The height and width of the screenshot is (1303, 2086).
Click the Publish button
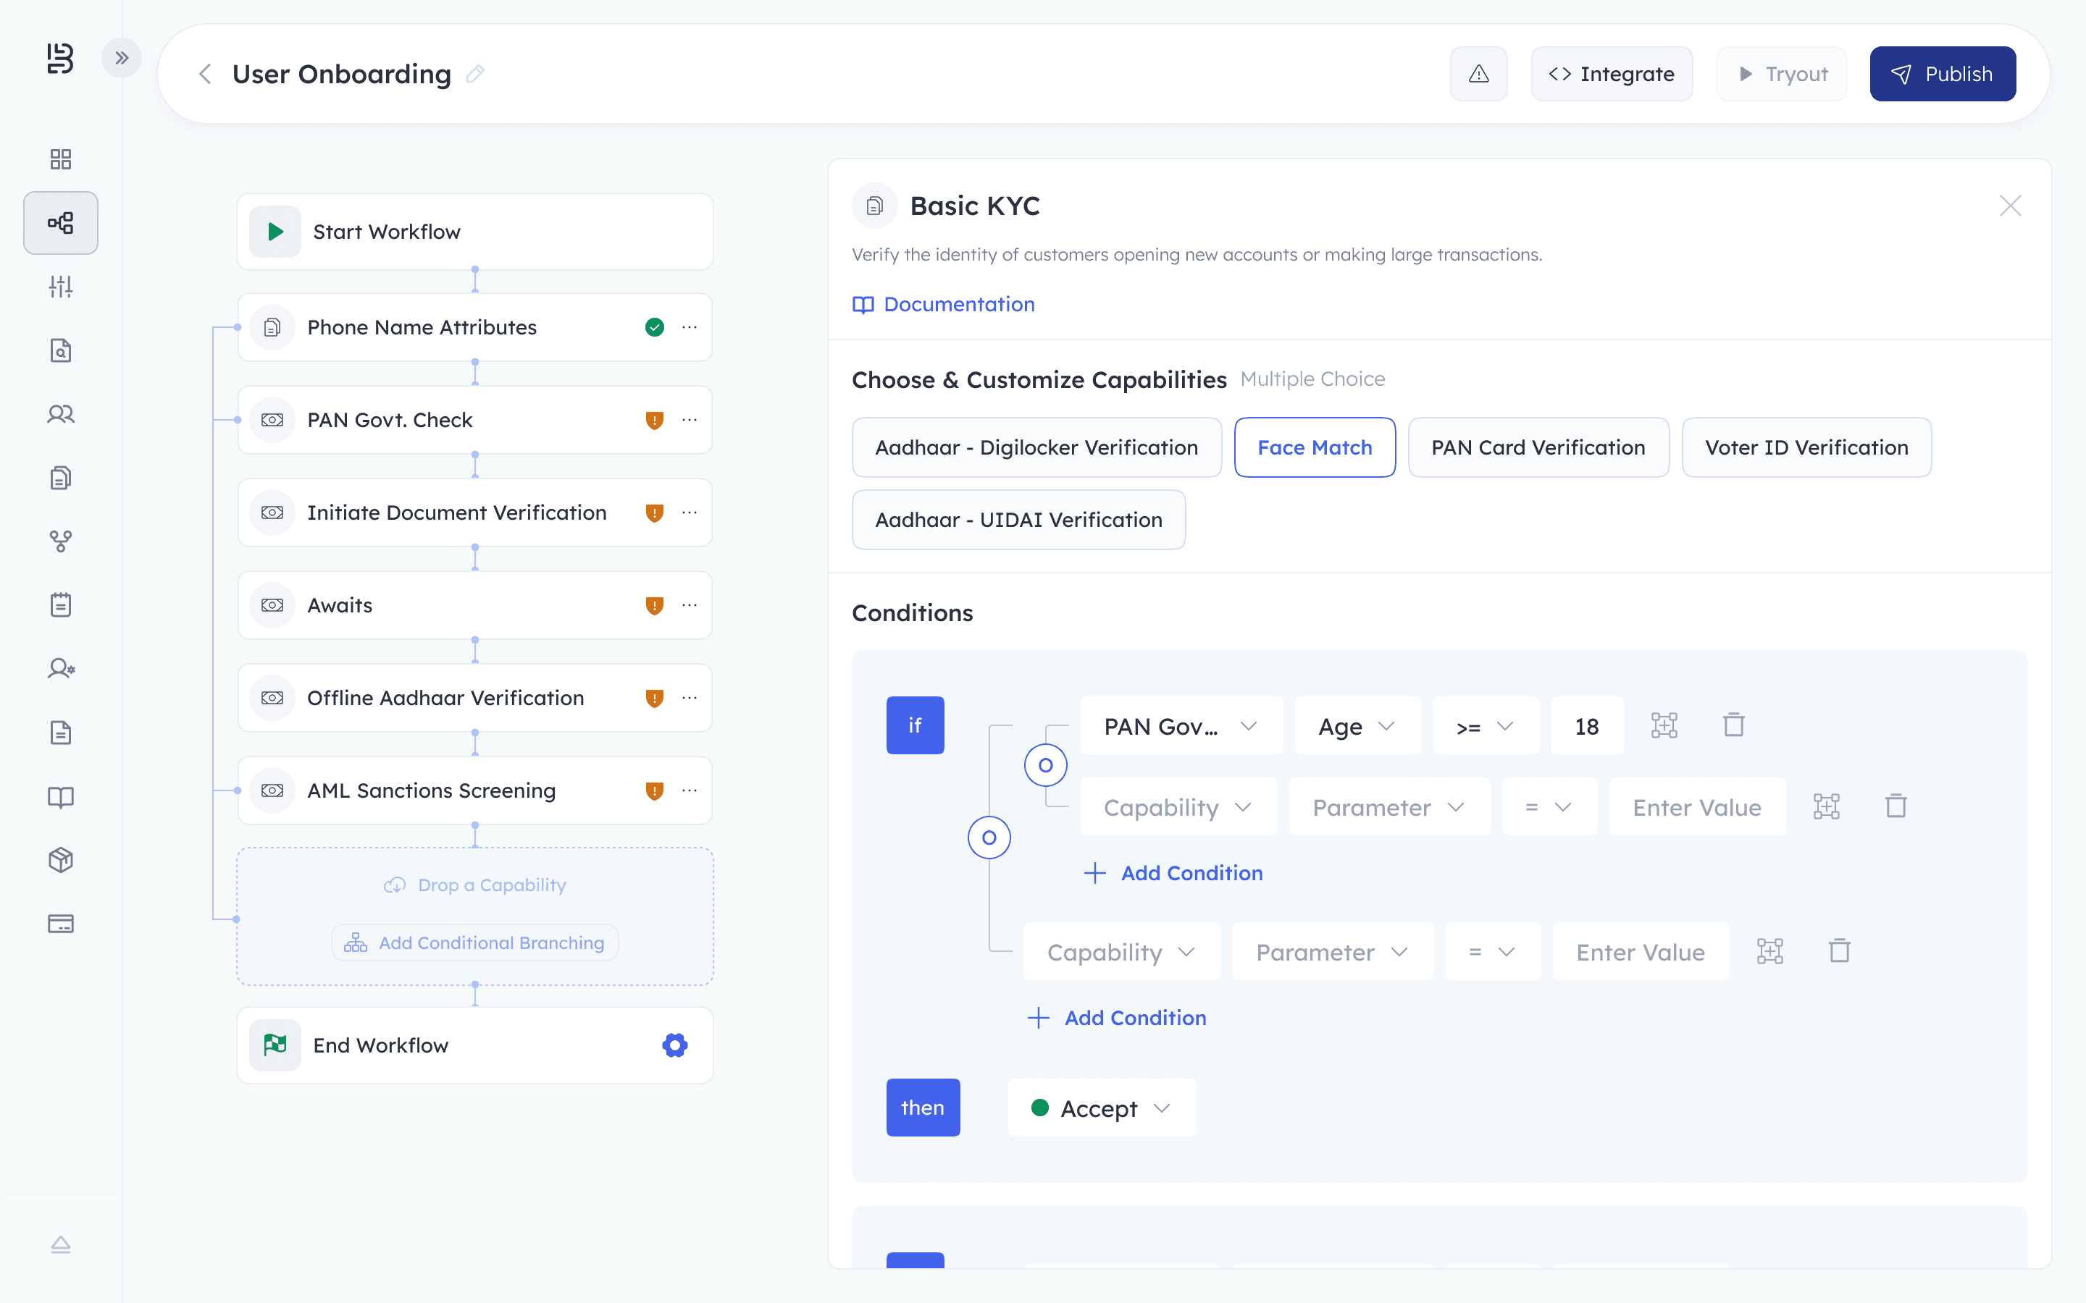(1941, 74)
